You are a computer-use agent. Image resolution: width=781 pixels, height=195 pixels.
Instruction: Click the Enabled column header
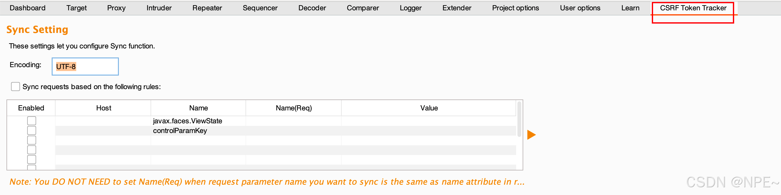pyautogui.click(x=31, y=108)
